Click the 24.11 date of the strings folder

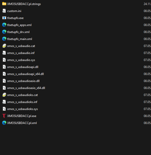[147, 4]
